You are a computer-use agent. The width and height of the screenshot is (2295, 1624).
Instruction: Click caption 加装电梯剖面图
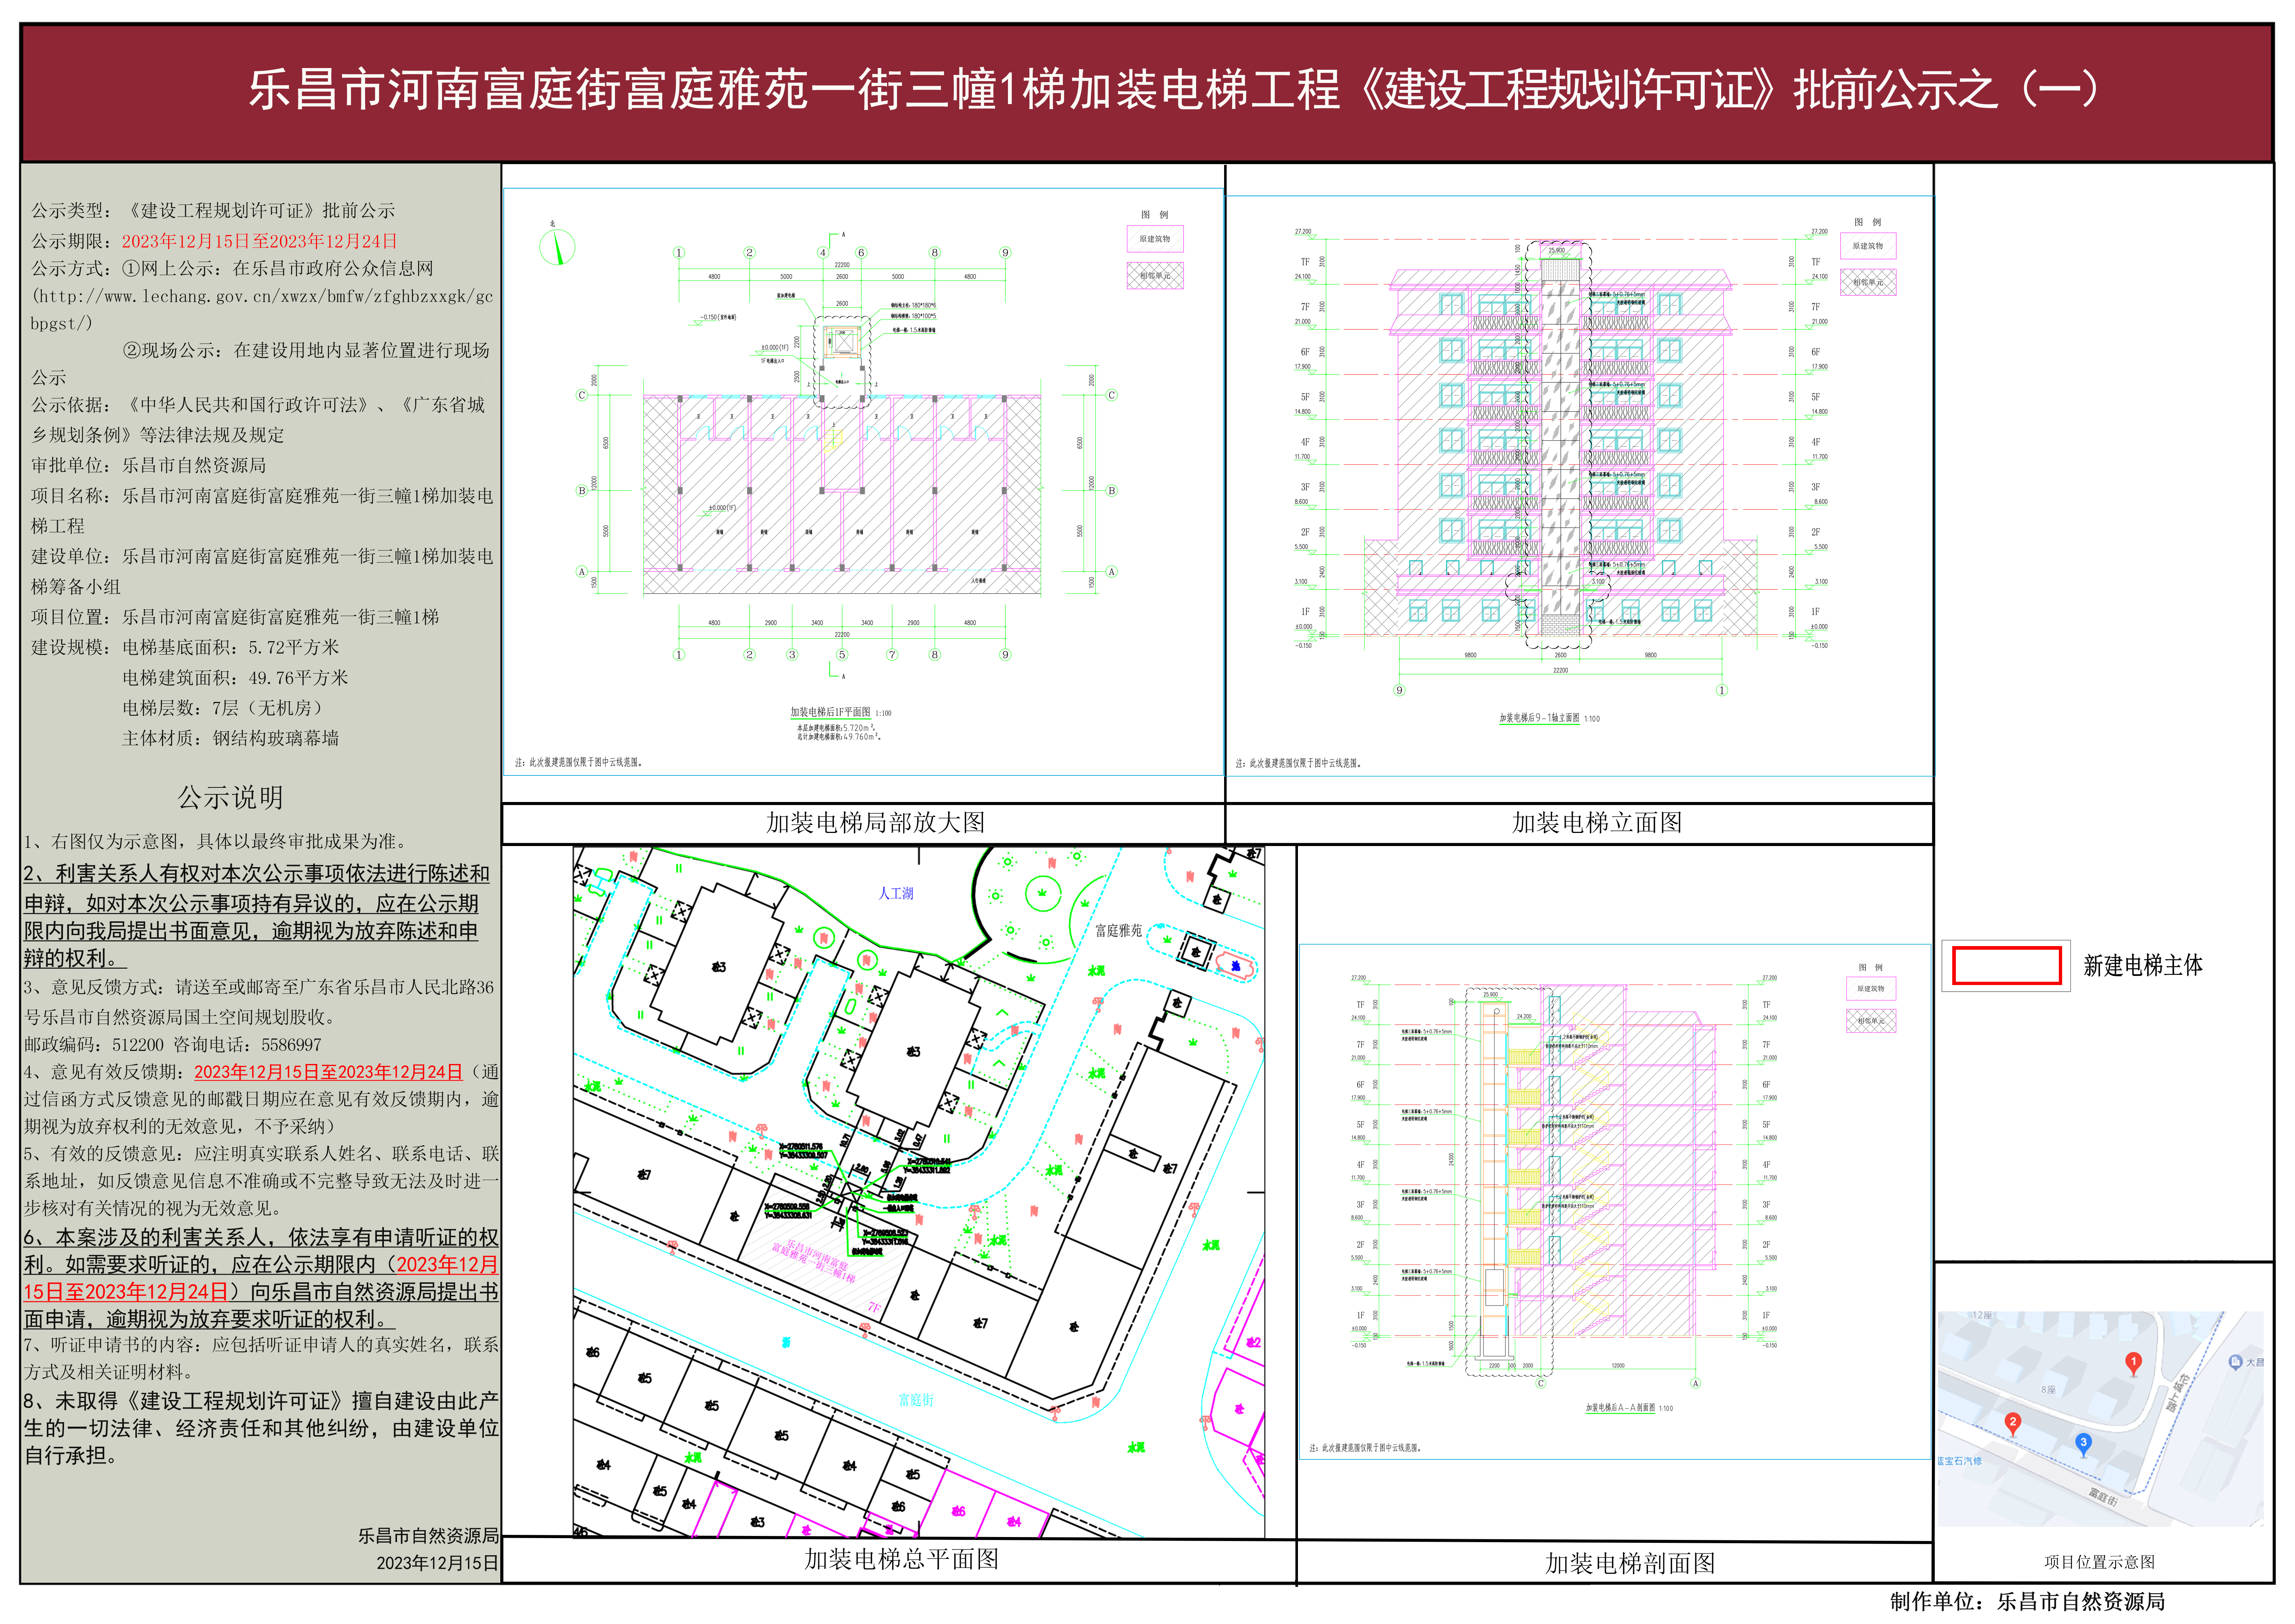coord(1630,1564)
